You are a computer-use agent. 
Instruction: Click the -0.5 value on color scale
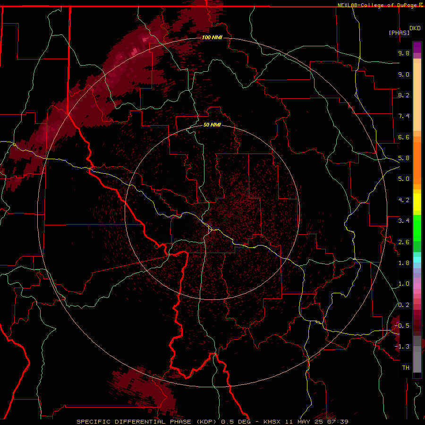[402, 326]
